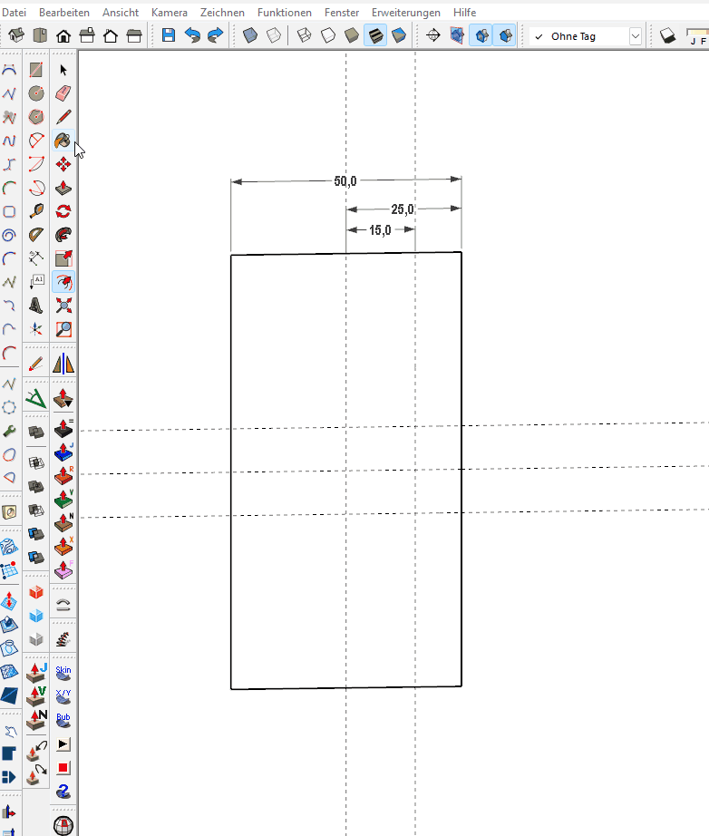Click the Save diskette icon

(x=169, y=36)
